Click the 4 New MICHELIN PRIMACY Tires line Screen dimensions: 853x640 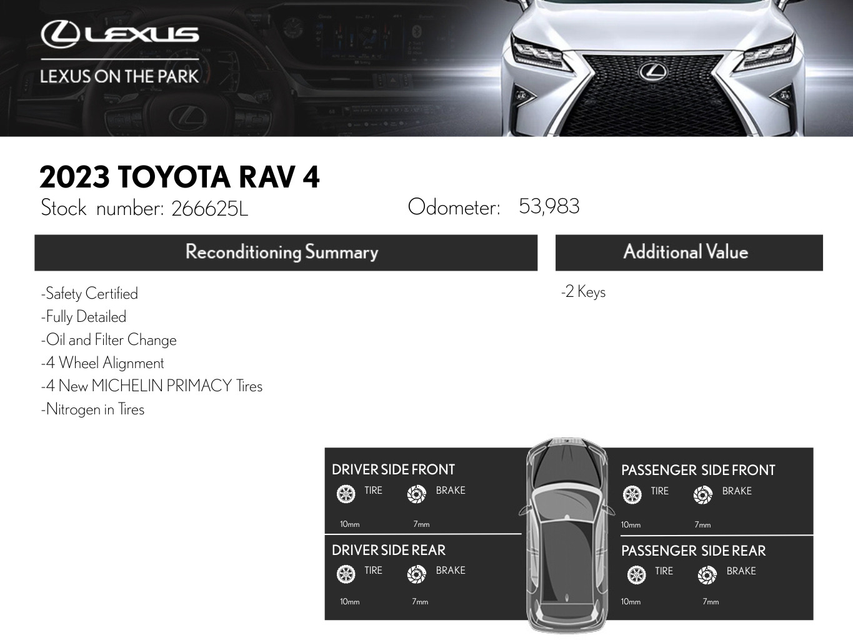point(152,386)
